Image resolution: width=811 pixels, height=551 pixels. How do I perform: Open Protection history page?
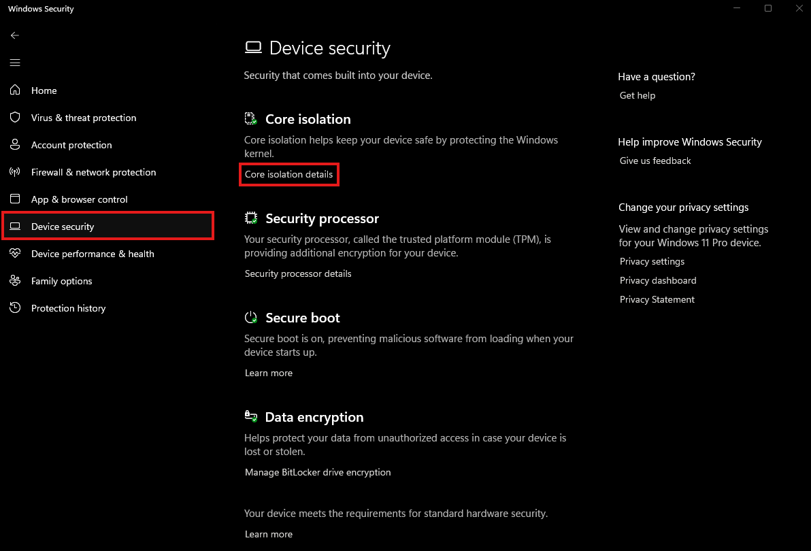point(68,308)
